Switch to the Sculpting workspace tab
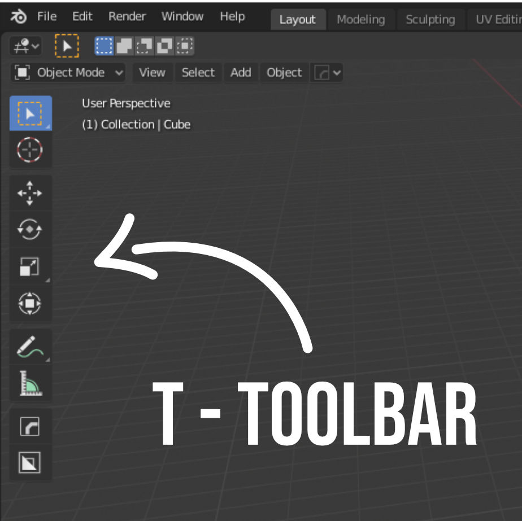 pyautogui.click(x=430, y=19)
